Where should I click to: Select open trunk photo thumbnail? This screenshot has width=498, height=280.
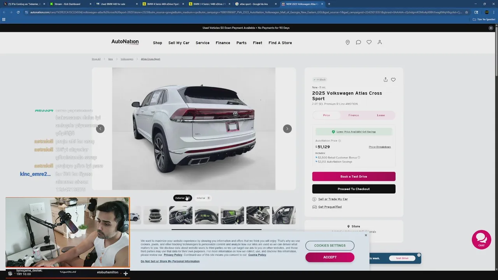155,215
